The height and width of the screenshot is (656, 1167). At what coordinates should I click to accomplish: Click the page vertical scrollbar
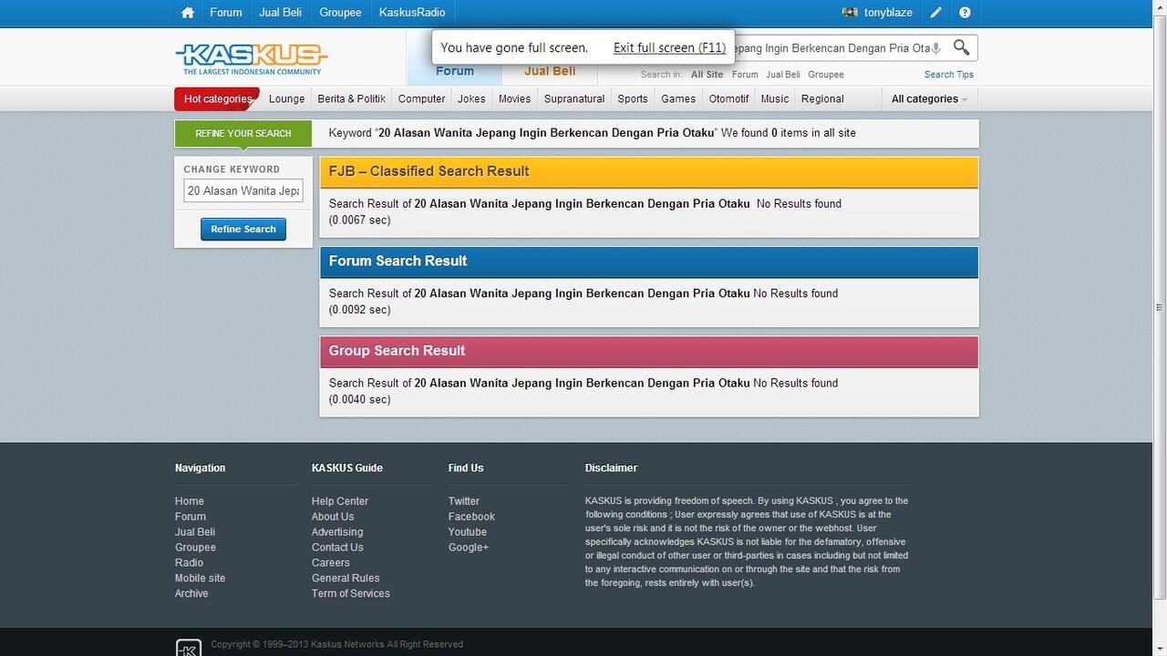click(x=1161, y=308)
